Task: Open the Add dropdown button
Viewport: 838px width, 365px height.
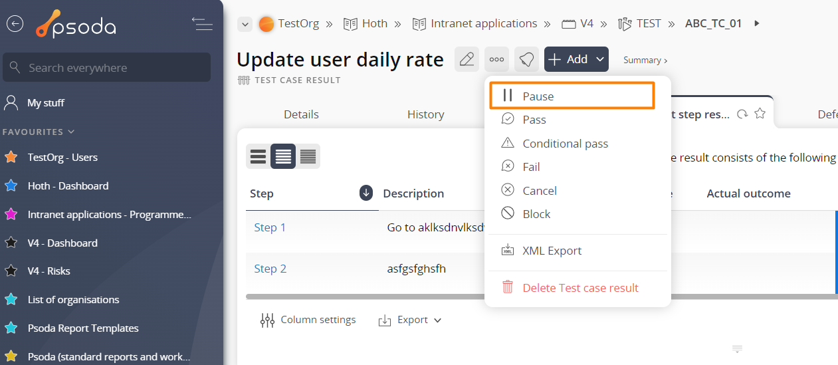Action: (576, 59)
